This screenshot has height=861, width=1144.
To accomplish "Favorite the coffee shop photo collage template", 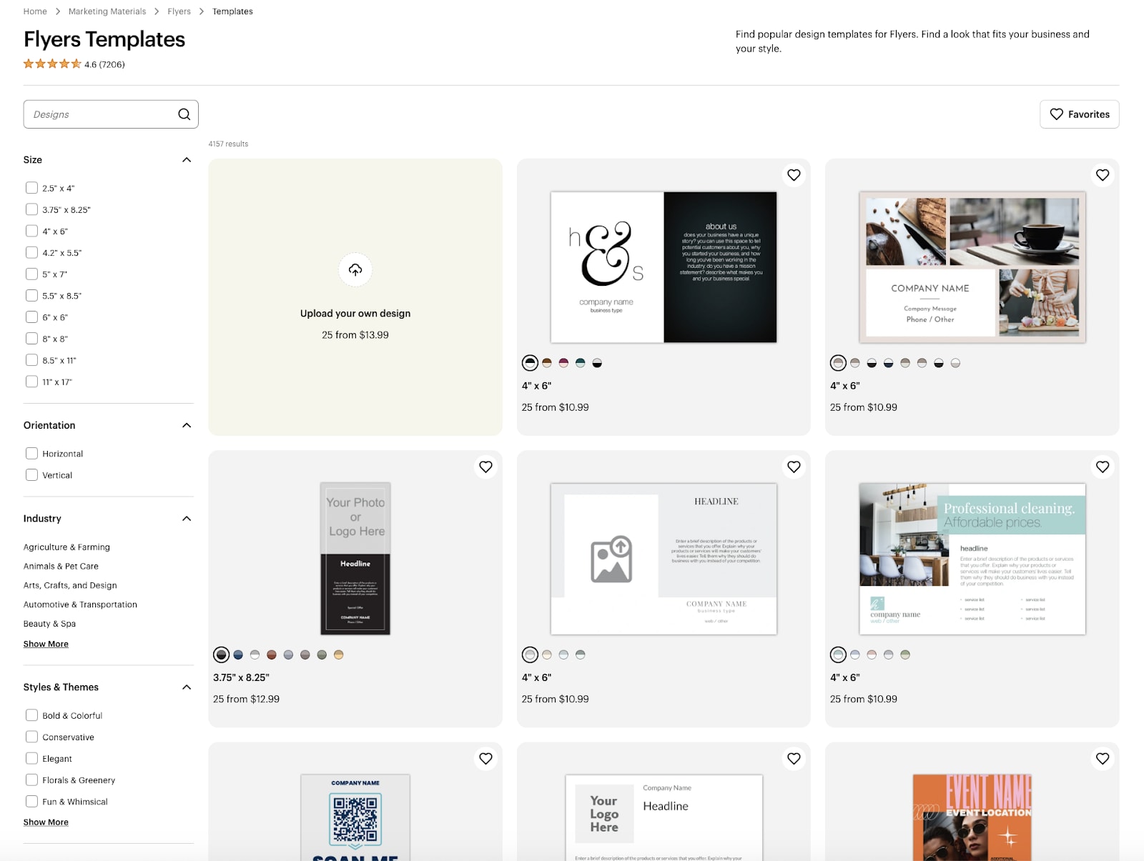I will tap(1102, 174).
